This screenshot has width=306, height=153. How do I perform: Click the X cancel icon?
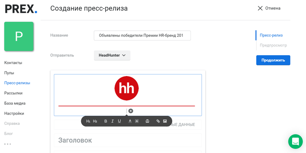[x=260, y=8]
